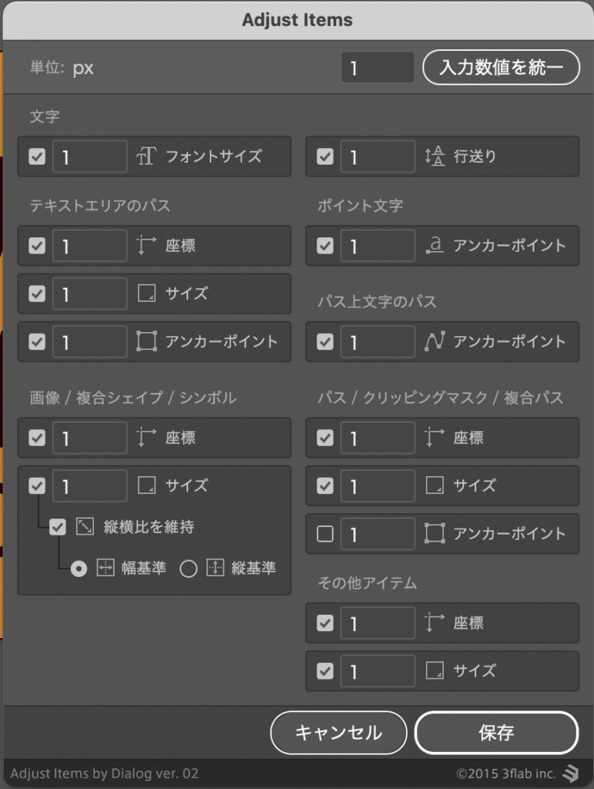Click the 3flab logo icon in footer

[570, 773]
